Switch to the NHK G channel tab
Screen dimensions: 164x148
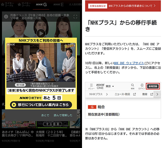click(41, 5)
